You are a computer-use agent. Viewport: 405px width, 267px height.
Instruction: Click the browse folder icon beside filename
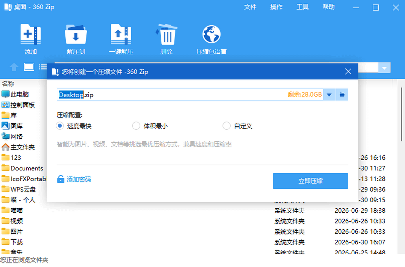point(342,95)
